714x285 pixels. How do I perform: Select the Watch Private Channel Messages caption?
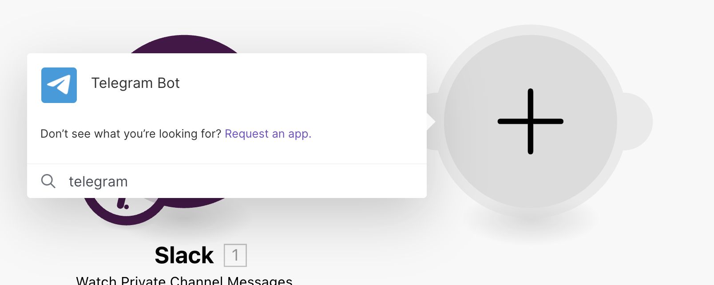click(x=184, y=281)
